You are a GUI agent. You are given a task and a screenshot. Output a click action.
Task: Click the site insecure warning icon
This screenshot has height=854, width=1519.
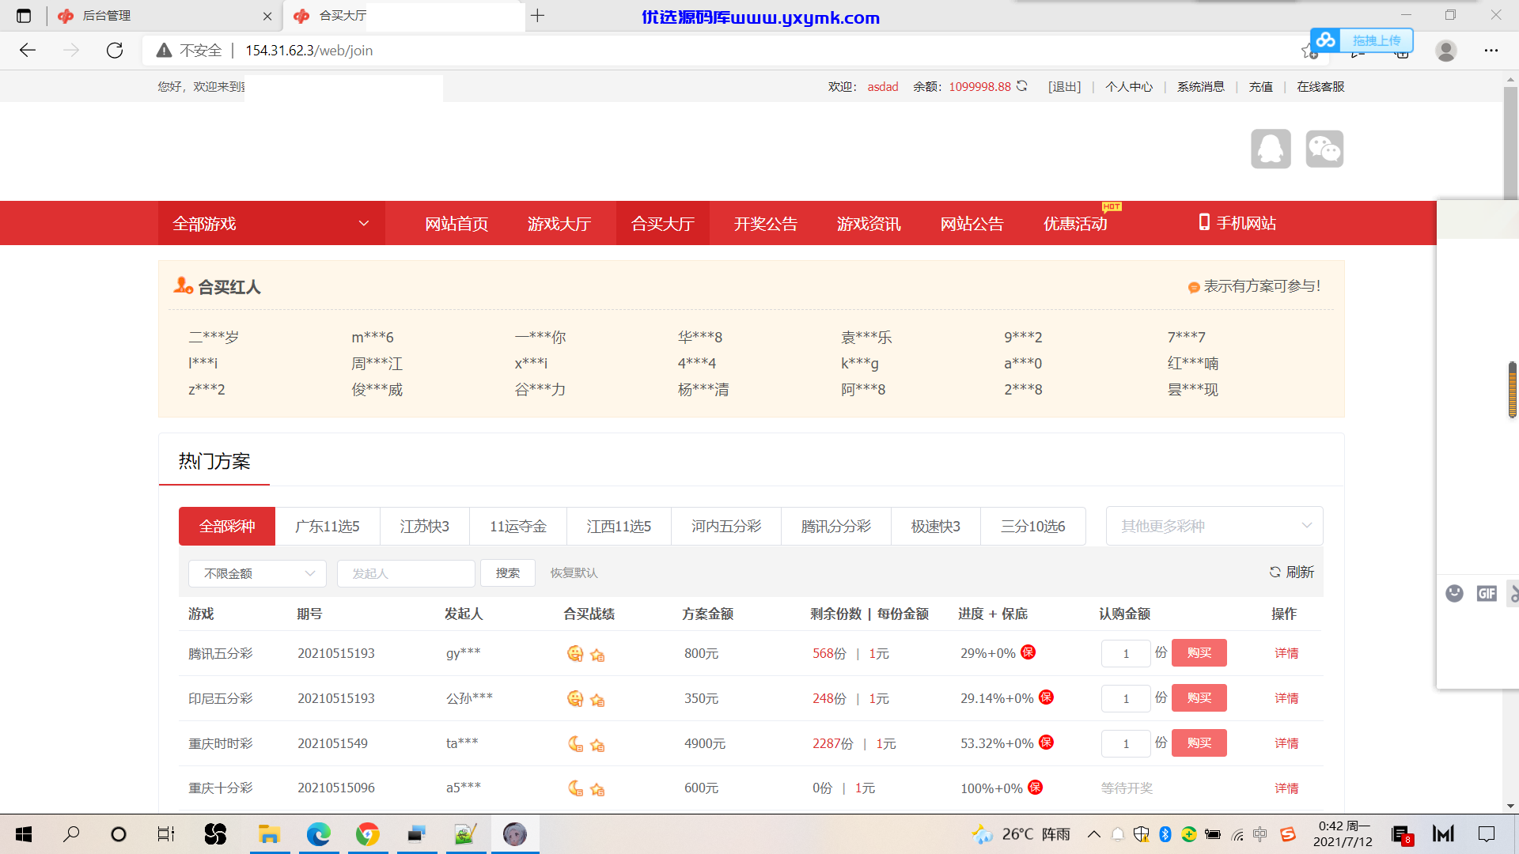click(164, 51)
